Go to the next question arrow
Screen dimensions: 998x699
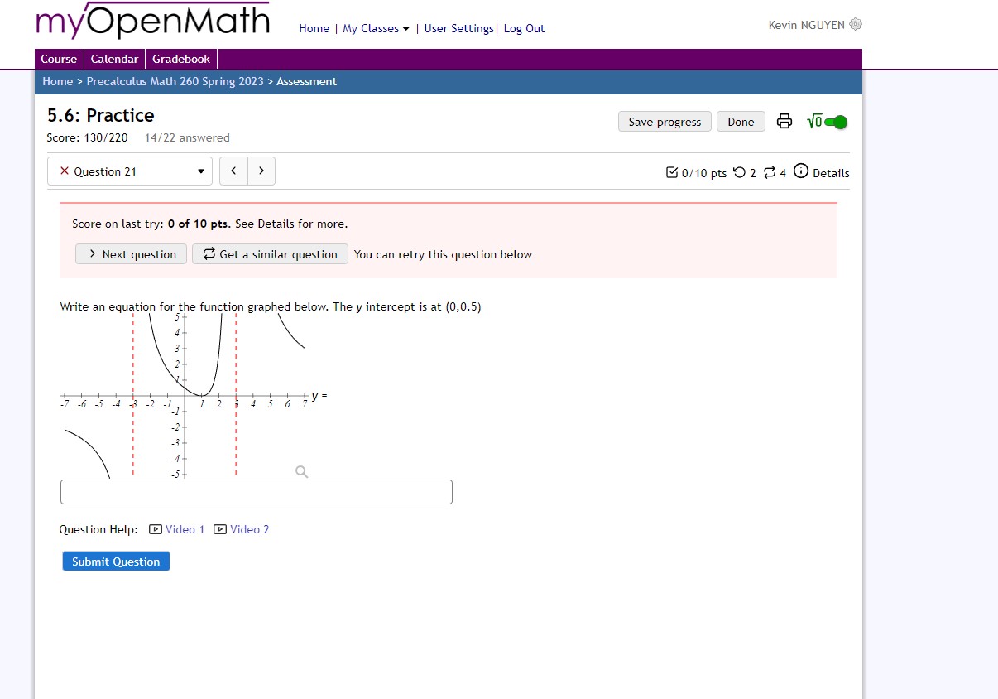(x=261, y=171)
